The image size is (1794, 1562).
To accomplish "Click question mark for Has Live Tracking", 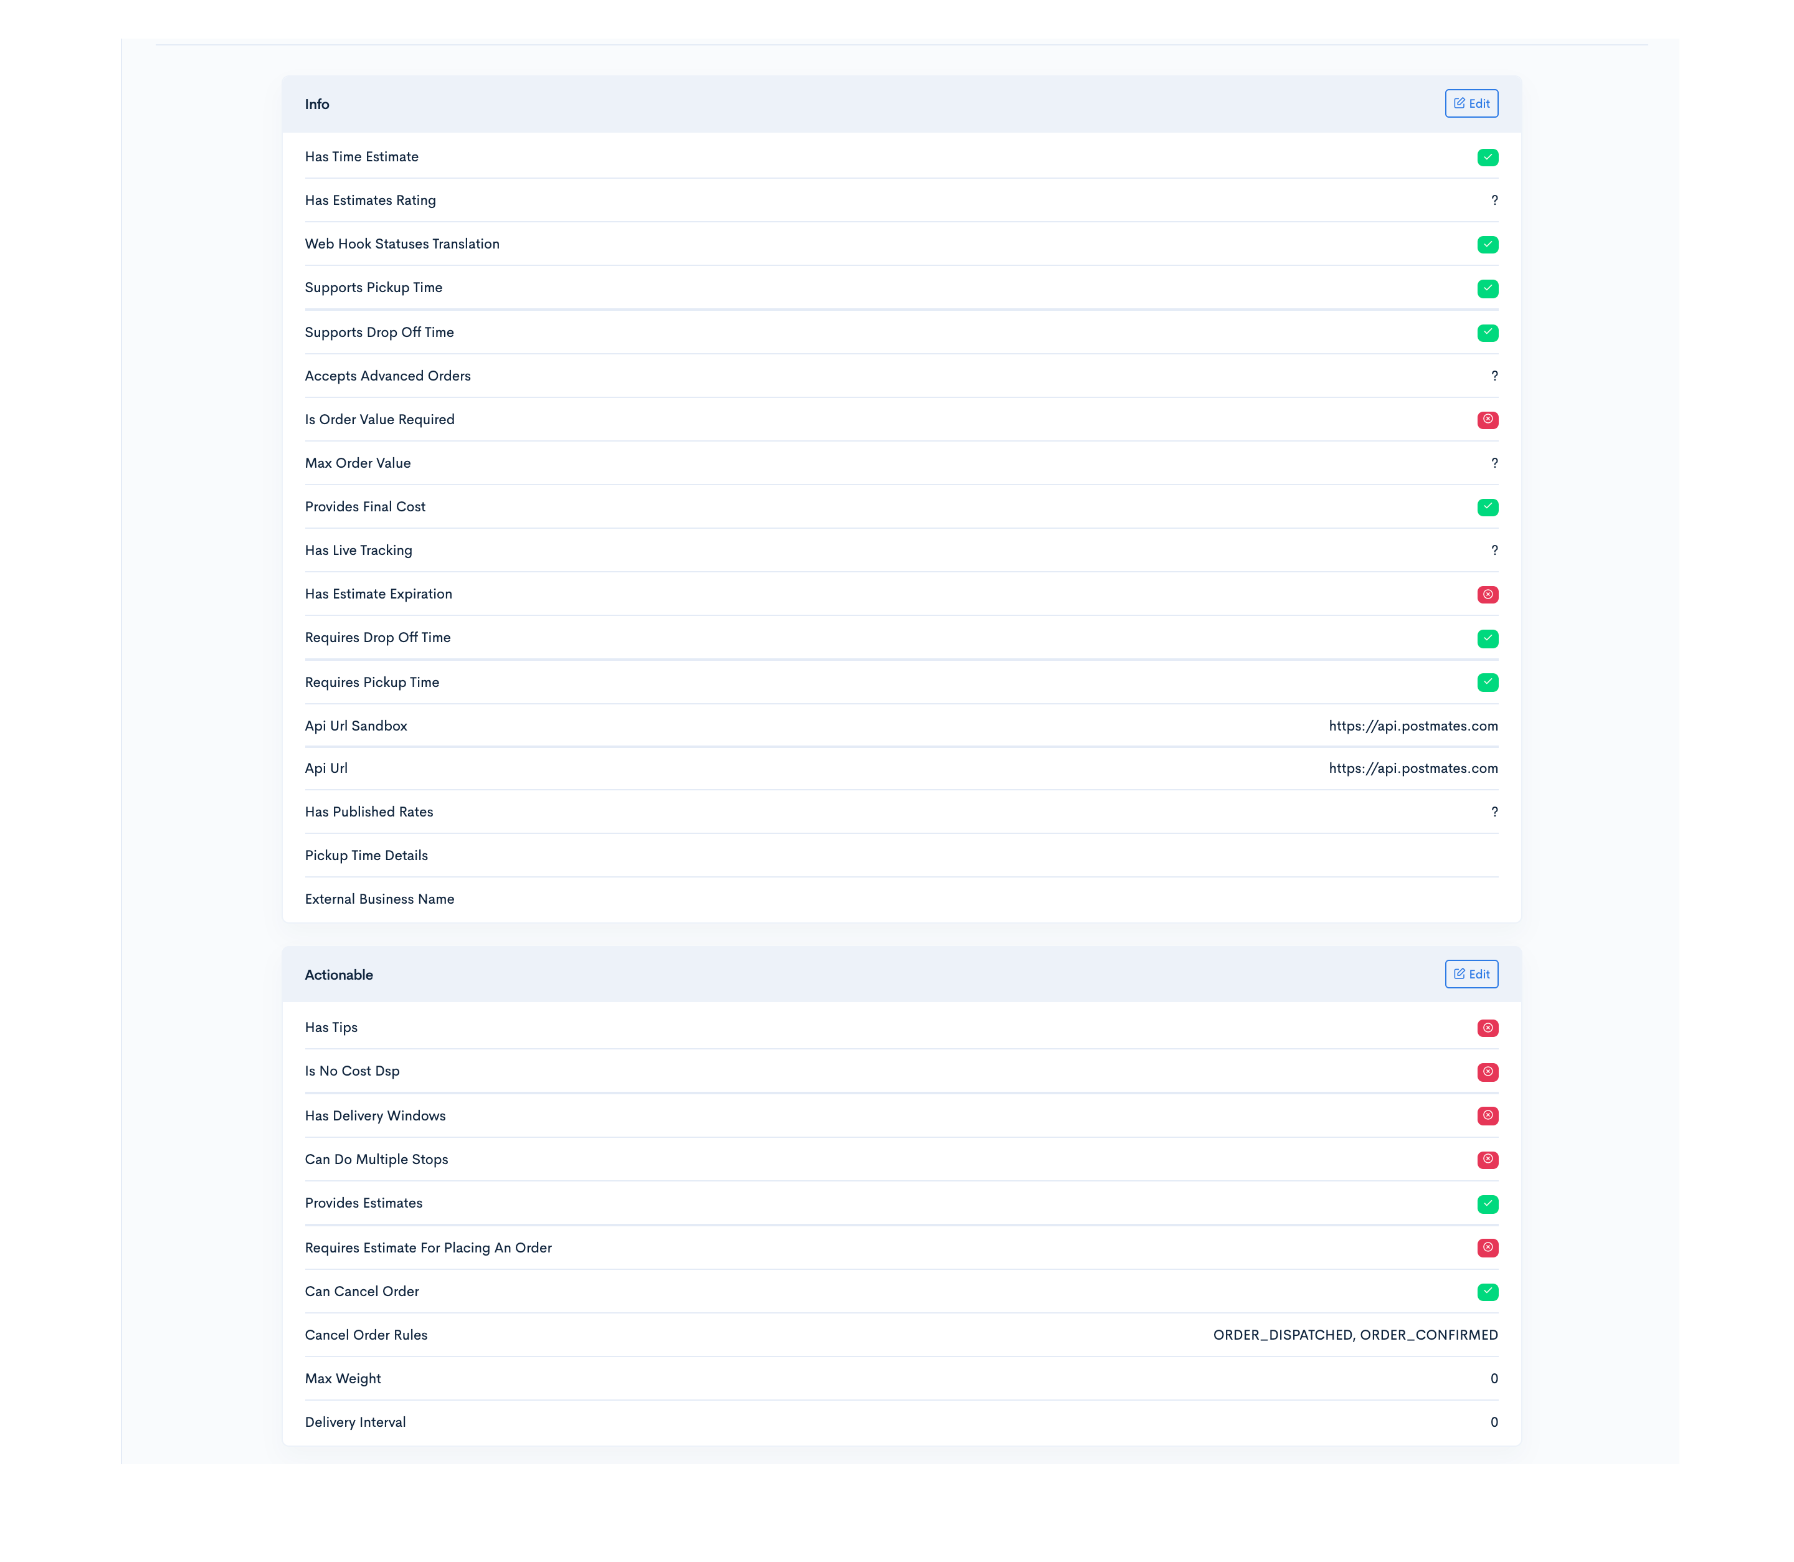I will point(1494,551).
